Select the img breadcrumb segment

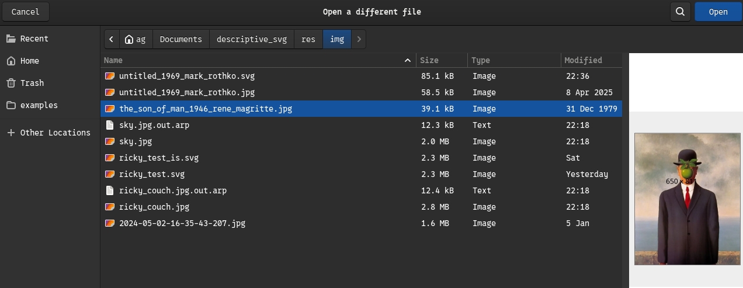[x=337, y=39]
